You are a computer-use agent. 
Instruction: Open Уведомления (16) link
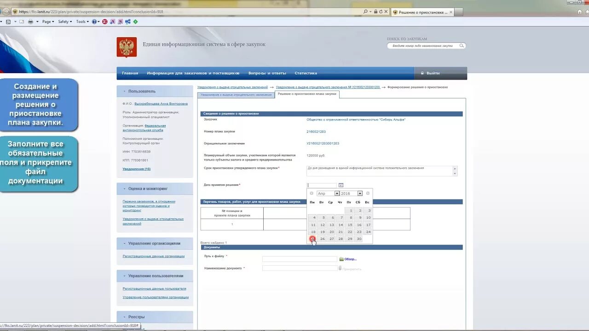(x=137, y=169)
